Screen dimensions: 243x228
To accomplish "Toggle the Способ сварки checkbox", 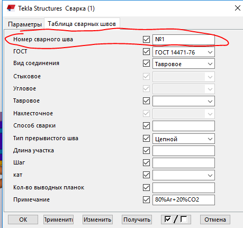I will pos(146,126).
